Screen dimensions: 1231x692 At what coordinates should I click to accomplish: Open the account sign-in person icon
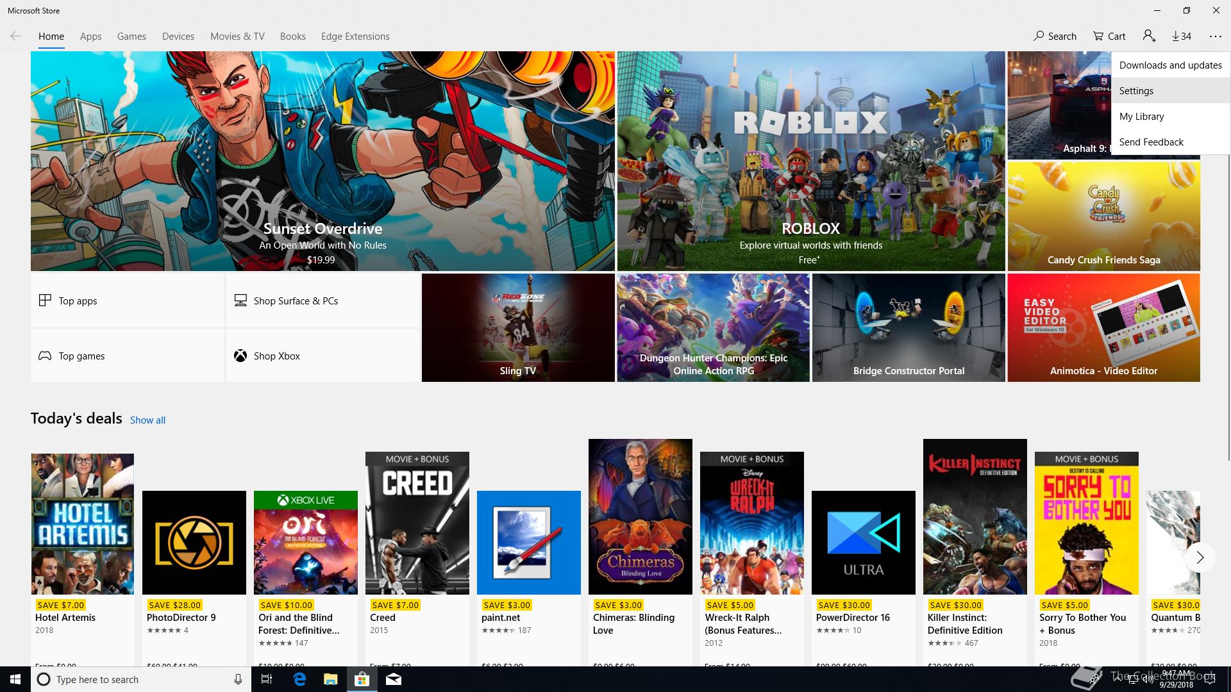1149,36
